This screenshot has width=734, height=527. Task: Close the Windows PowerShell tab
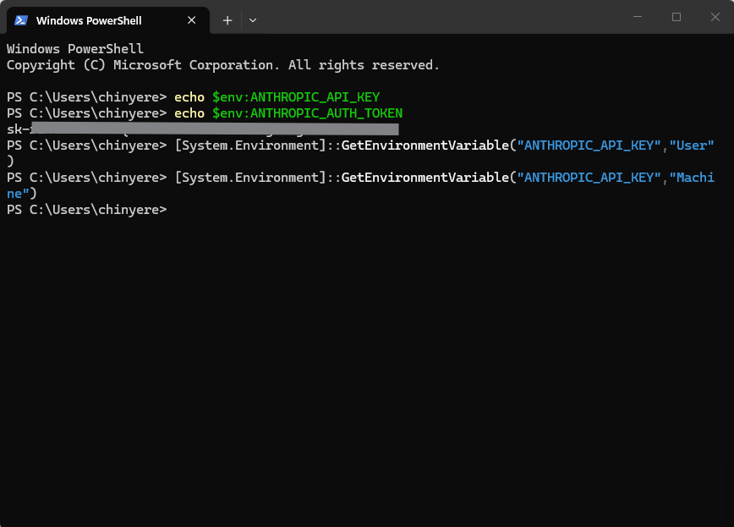pyautogui.click(x=191, y=20)
